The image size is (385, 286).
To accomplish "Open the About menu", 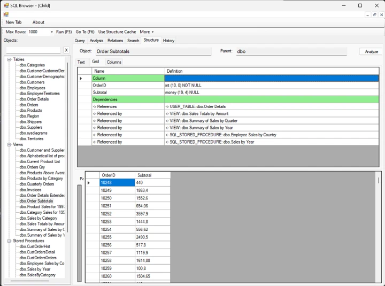I will coord(38,22).
